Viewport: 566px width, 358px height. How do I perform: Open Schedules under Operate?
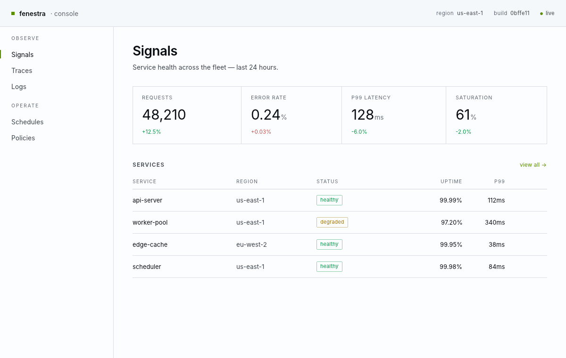click(x=57, y=122)
